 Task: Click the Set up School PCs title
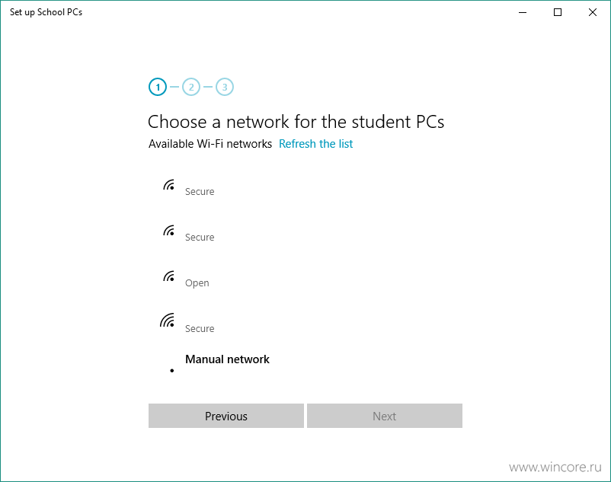[46, 12]
